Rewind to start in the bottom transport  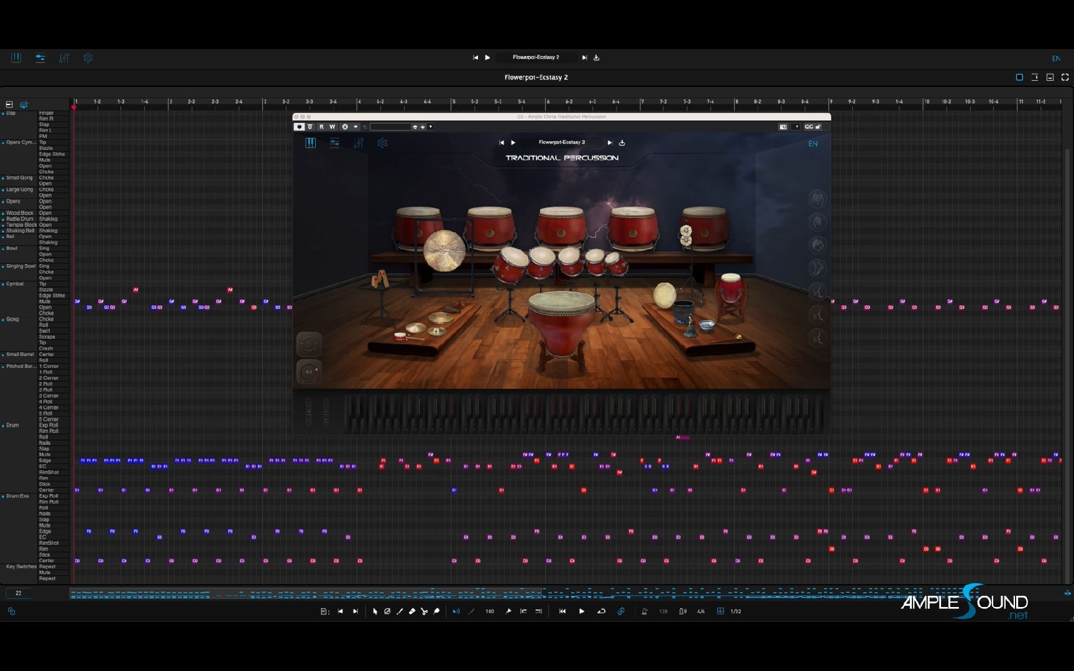pyautogui.click(x=562, y=611)
